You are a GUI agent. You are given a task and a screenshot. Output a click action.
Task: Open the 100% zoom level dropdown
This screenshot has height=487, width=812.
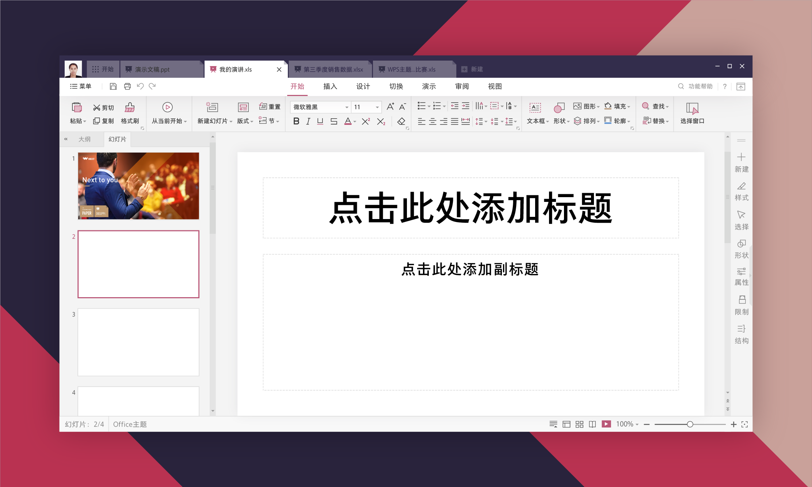tap(628, 424)
